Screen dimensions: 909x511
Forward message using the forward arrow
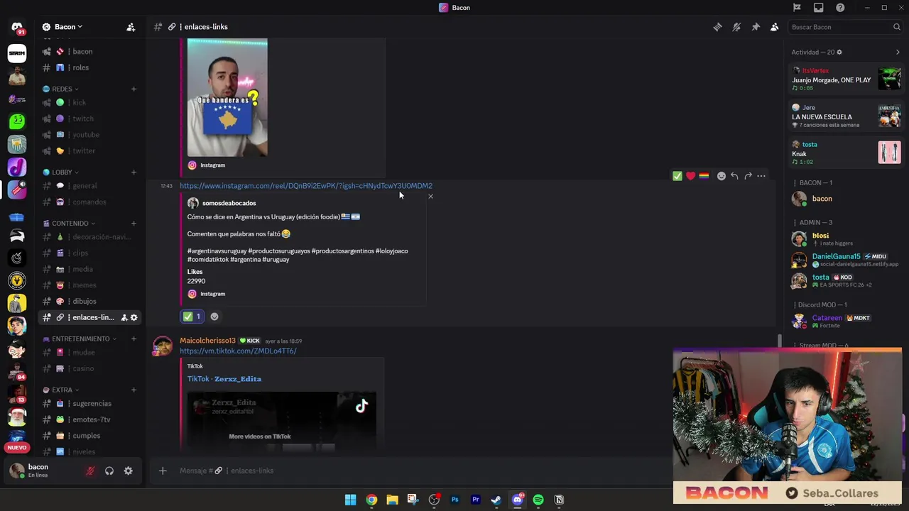tap(748, 176)
